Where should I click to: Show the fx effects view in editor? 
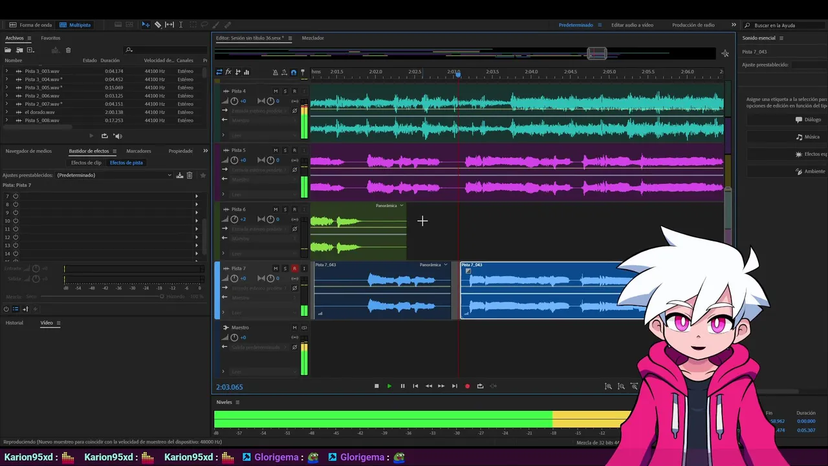pos(228,72)
